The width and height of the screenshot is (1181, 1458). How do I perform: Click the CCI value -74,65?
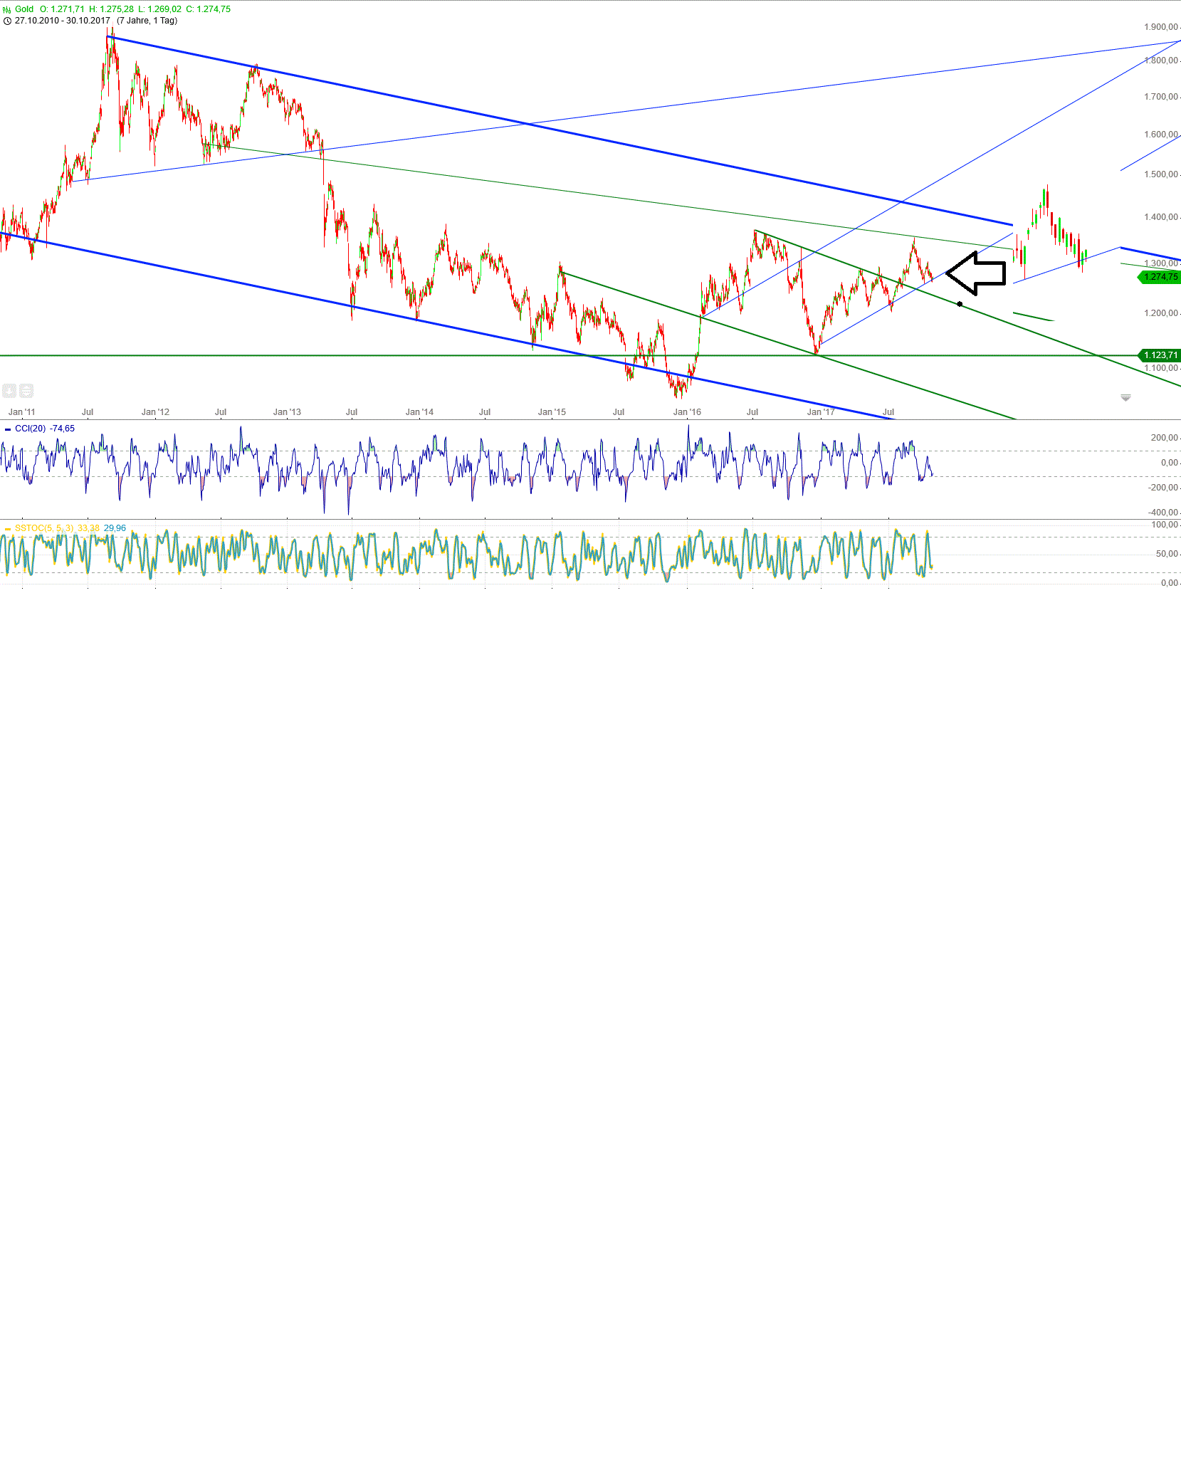point(62,429)
